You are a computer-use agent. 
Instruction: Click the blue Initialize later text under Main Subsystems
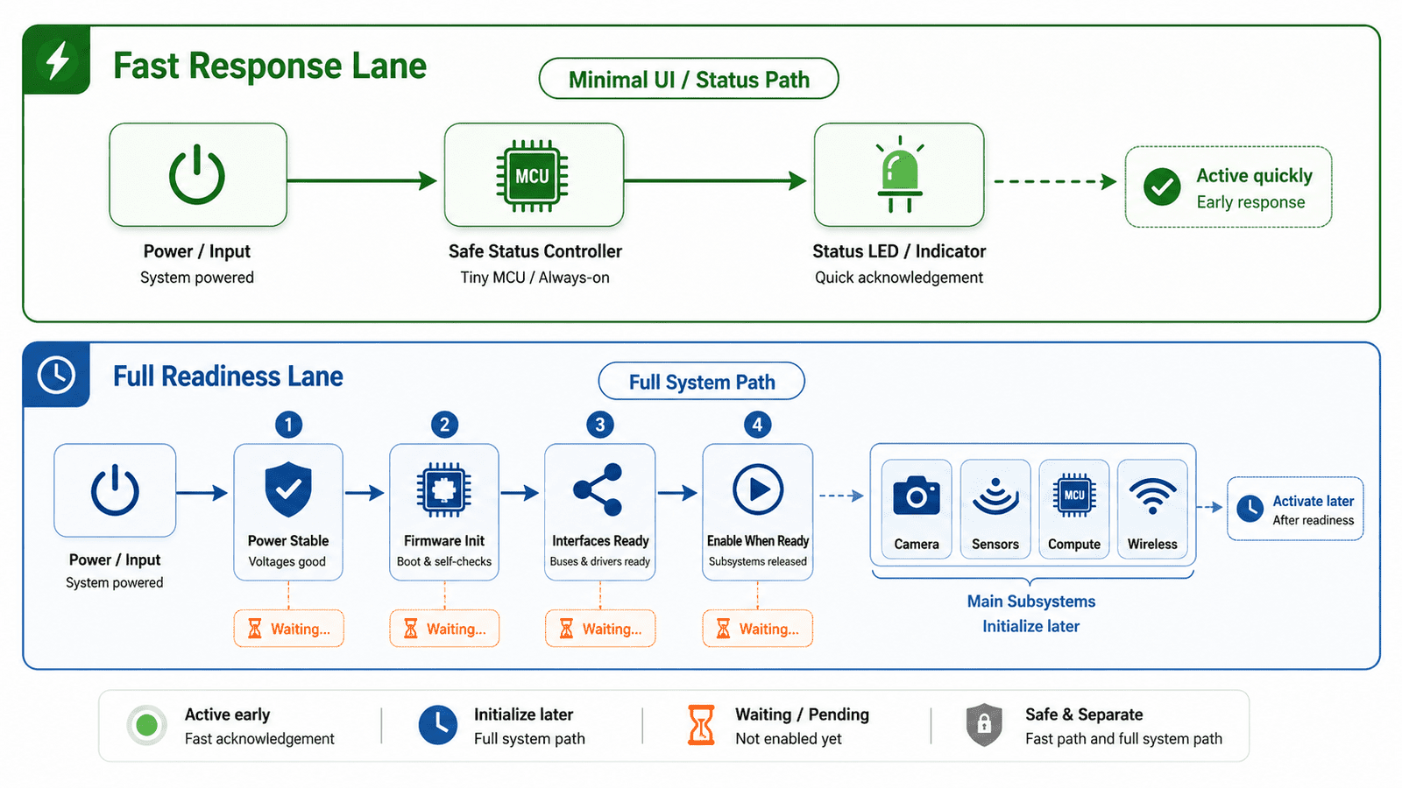[x=1031, y=626]
